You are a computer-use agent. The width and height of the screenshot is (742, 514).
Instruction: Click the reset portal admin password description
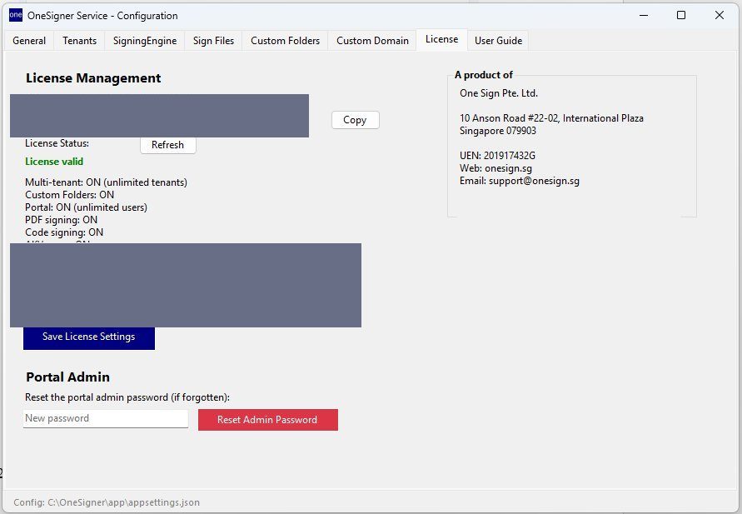pos(127,397)
